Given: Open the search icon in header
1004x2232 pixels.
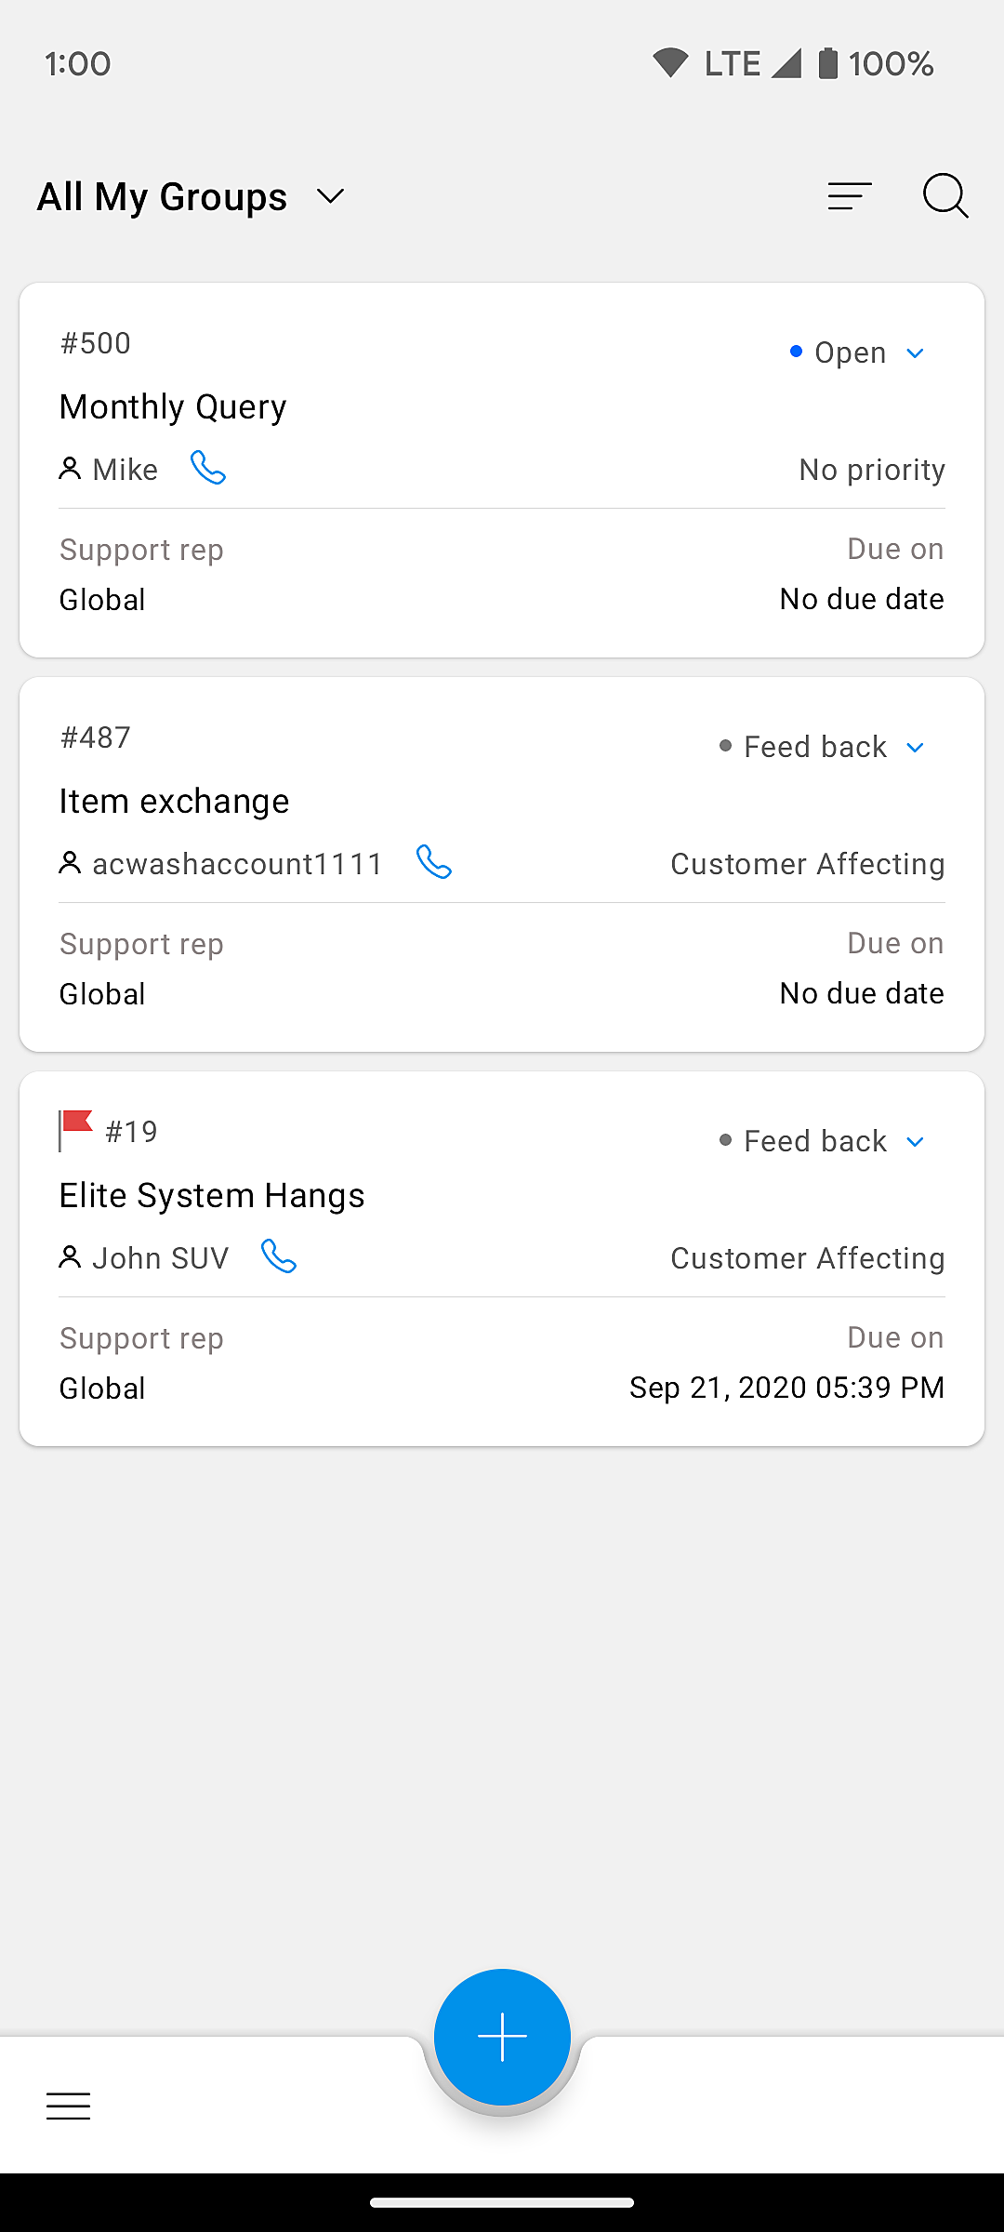Looking at the screenshot, I should pos(945,196).
